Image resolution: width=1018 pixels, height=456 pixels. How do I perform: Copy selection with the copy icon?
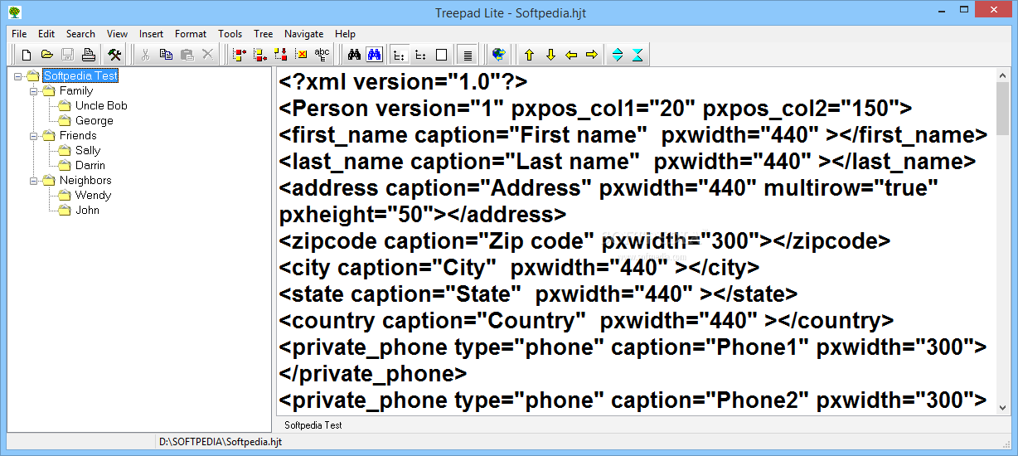[x=166, y=55]
